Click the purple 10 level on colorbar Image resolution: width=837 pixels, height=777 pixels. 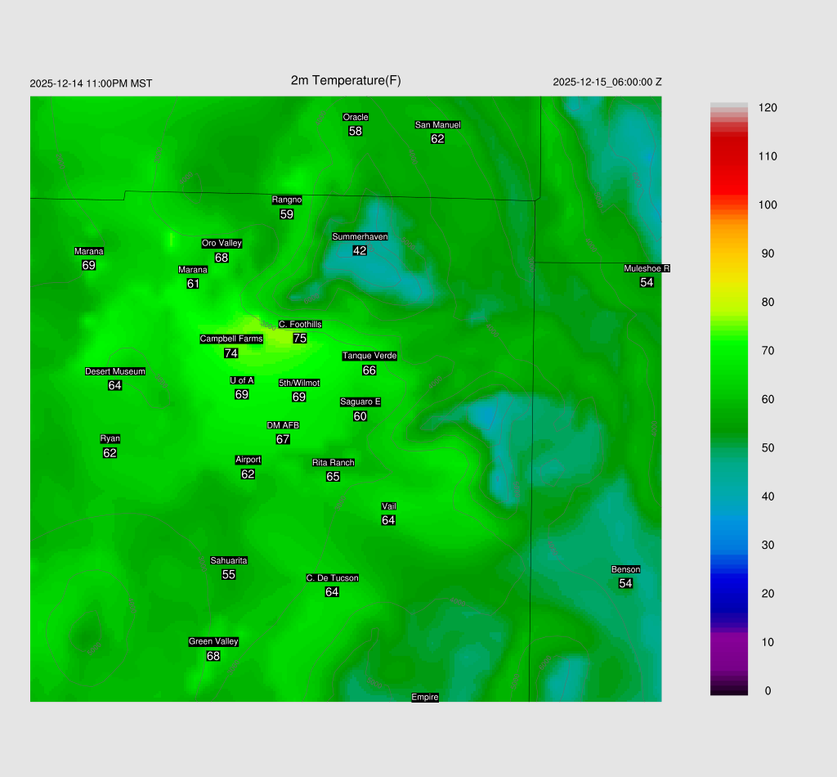click(x=729, y=642)
